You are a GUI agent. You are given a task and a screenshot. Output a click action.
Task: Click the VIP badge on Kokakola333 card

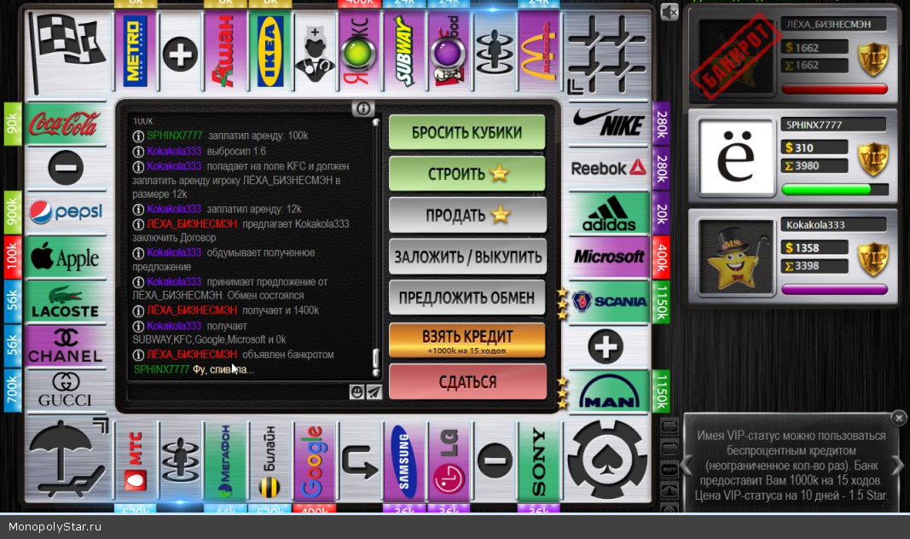tap(872, 257)
